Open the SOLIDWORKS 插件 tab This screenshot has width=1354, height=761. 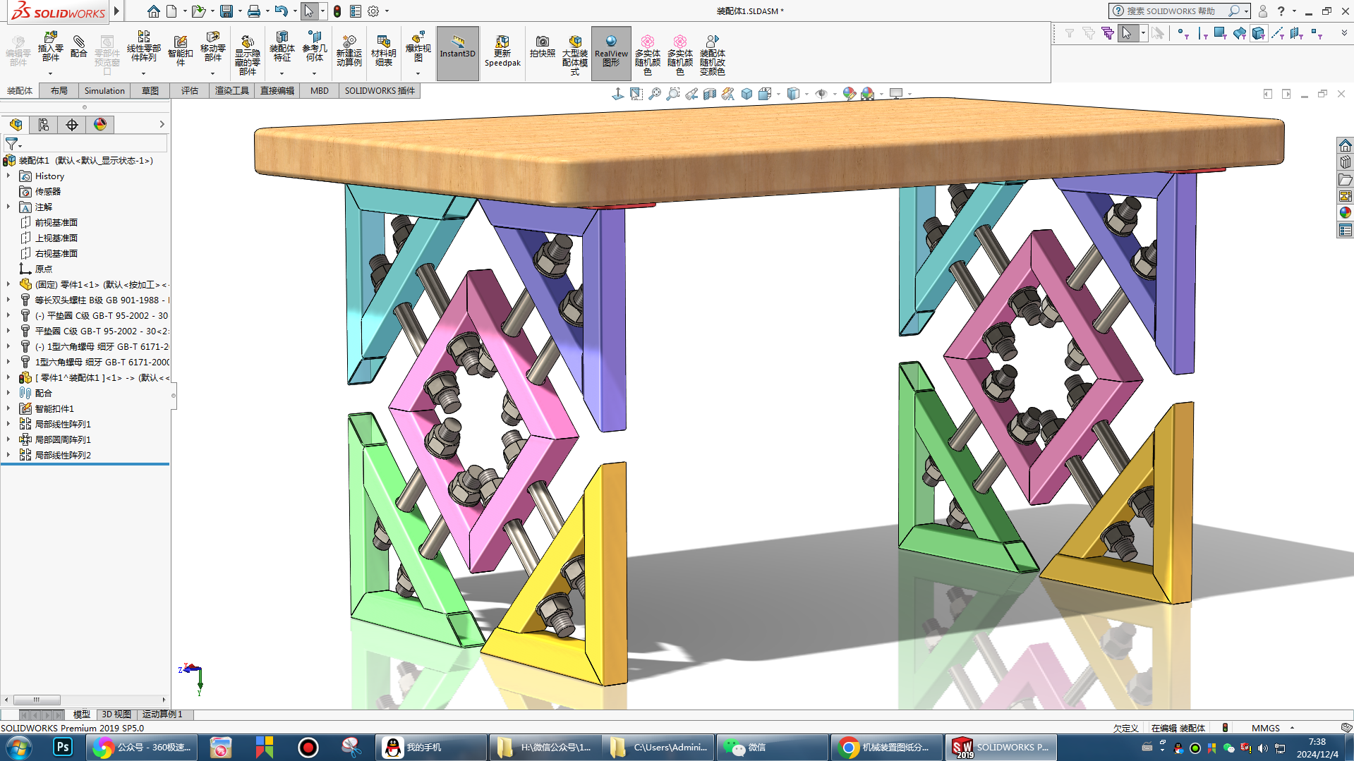point(380,90)
